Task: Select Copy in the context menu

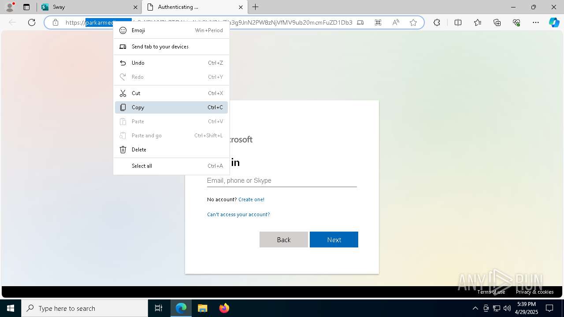Action: tap(171, 107)
